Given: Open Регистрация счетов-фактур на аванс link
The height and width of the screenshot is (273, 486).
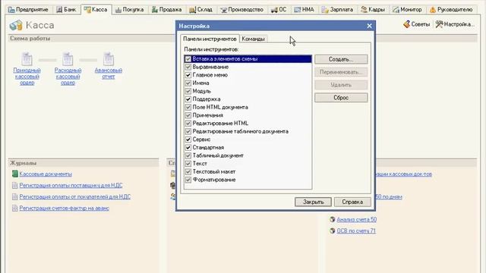Looking at the screenshot, I should [x=64, y=209].
